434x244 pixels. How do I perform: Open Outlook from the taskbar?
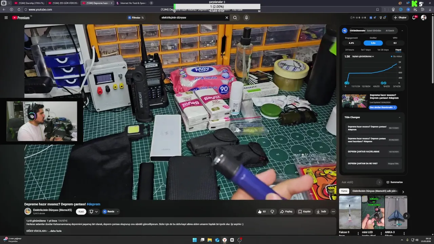point(217,240)
